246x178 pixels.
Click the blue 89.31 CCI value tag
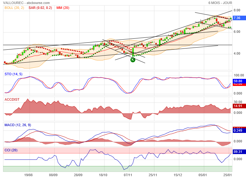[239, 152]
